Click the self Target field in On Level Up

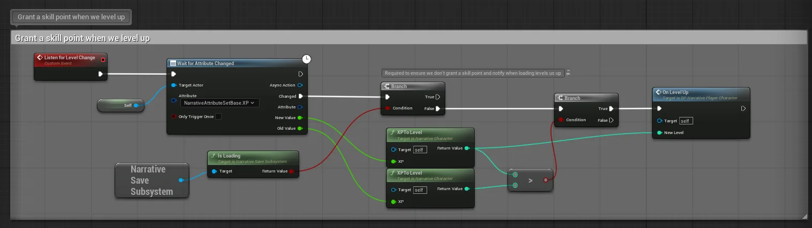[x=686, y=121]
